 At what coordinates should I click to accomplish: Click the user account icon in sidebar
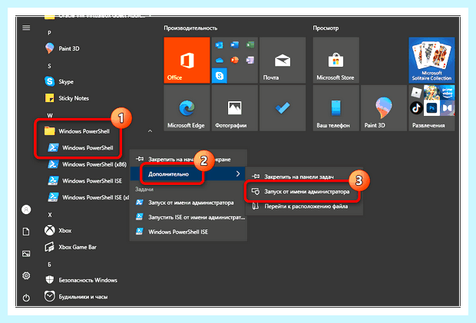(26, 209)
